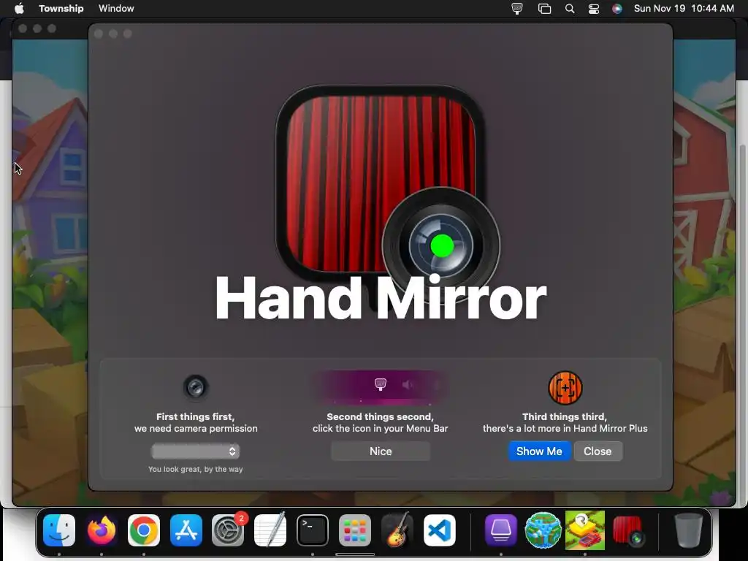The height and width of the screenshot is (561, 748).
Task: Open Terminal from the Dock
Action: coord(313,530)
